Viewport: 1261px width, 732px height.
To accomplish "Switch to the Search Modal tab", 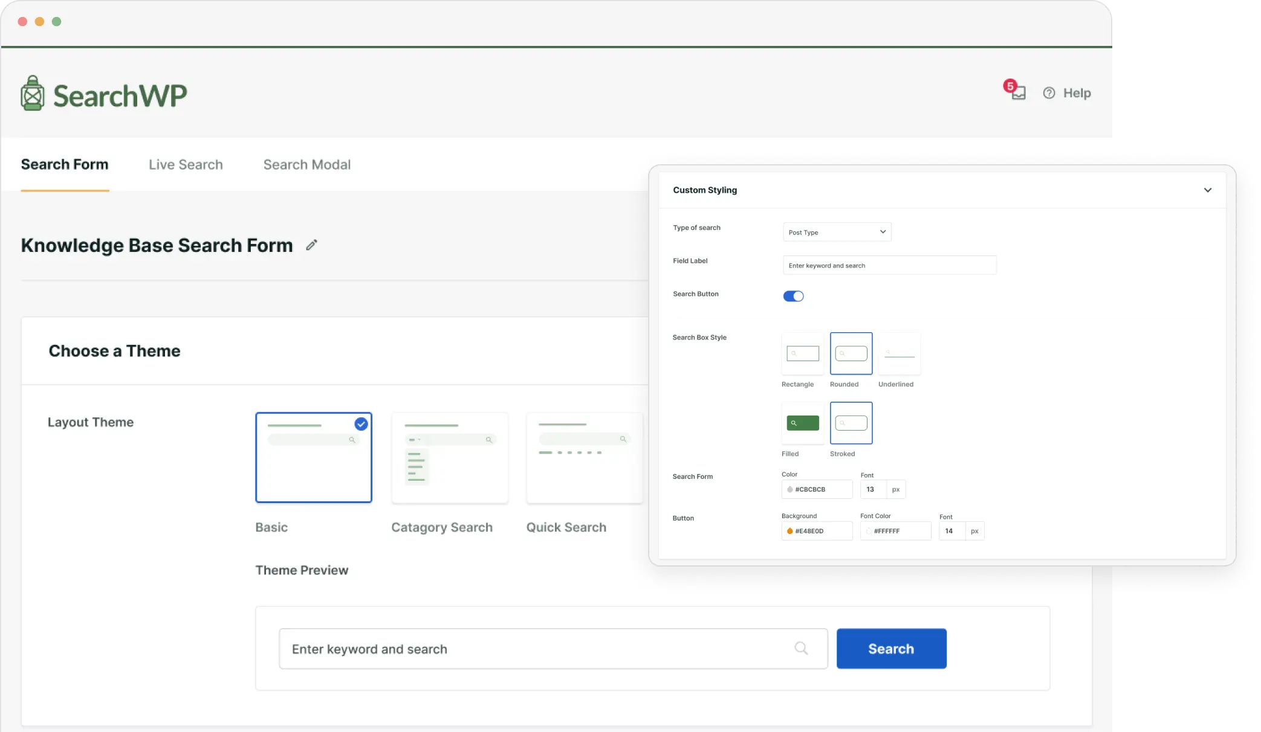I will coord(307,164).
